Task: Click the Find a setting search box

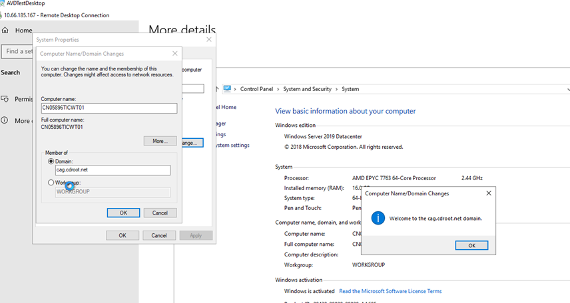Action: tap(17, 52)
